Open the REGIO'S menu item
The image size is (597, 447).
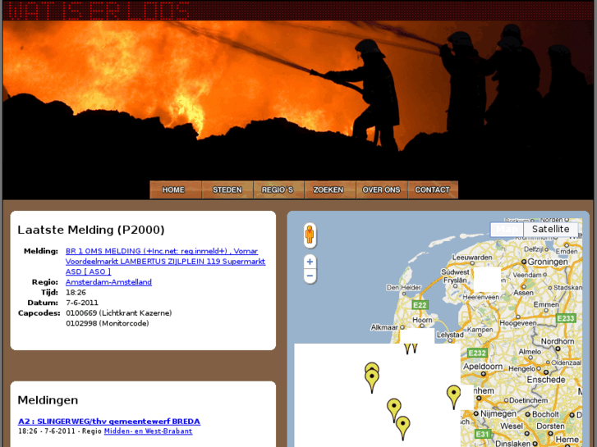point(278,189)
